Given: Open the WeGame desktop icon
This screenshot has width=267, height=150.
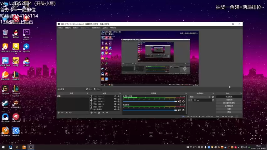Looking at the screenshot, I should [x=5, y=90].
